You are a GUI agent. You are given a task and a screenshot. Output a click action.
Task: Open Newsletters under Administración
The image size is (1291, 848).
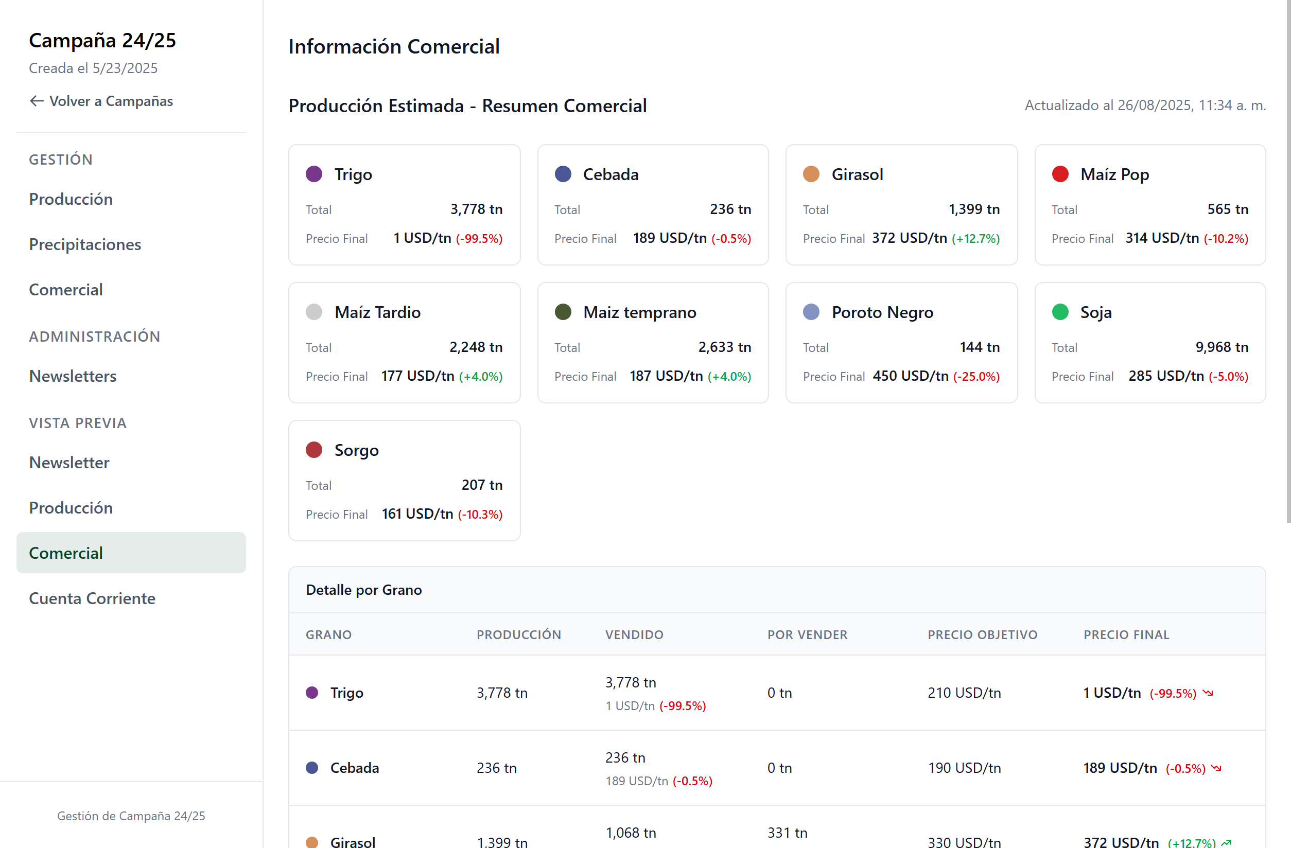point(73,376)
